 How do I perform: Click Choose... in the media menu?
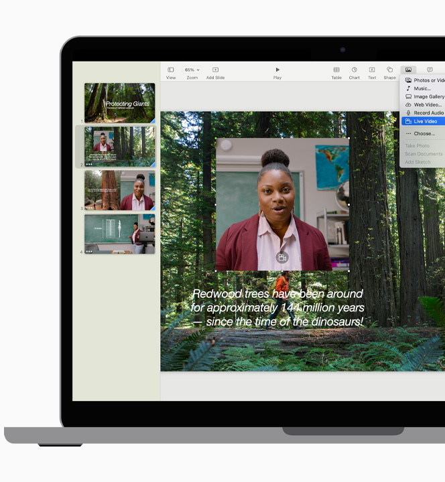[x=424, y=134]
